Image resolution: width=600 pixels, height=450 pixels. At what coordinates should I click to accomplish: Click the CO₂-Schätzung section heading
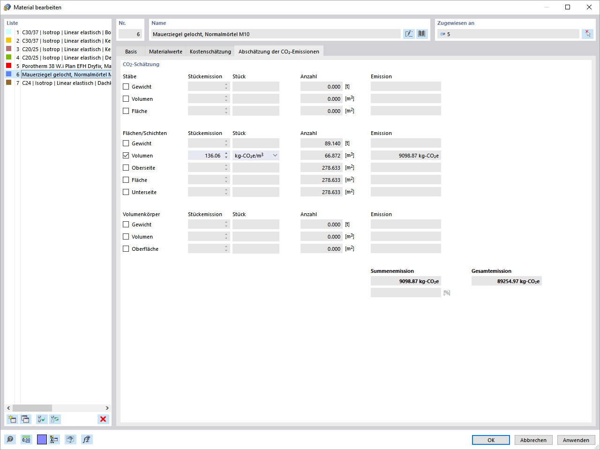141,64
